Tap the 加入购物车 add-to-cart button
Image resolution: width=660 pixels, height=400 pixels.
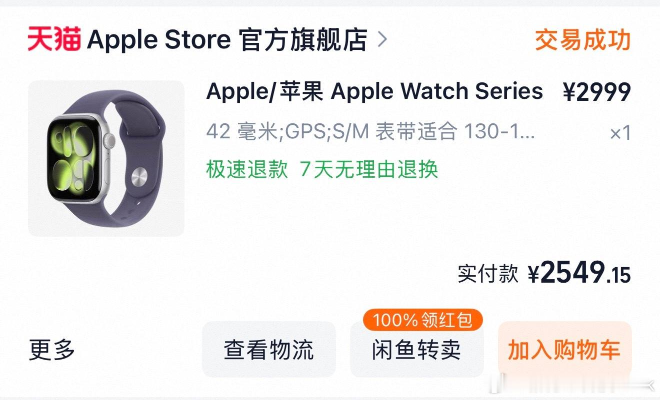click(564, 350)
